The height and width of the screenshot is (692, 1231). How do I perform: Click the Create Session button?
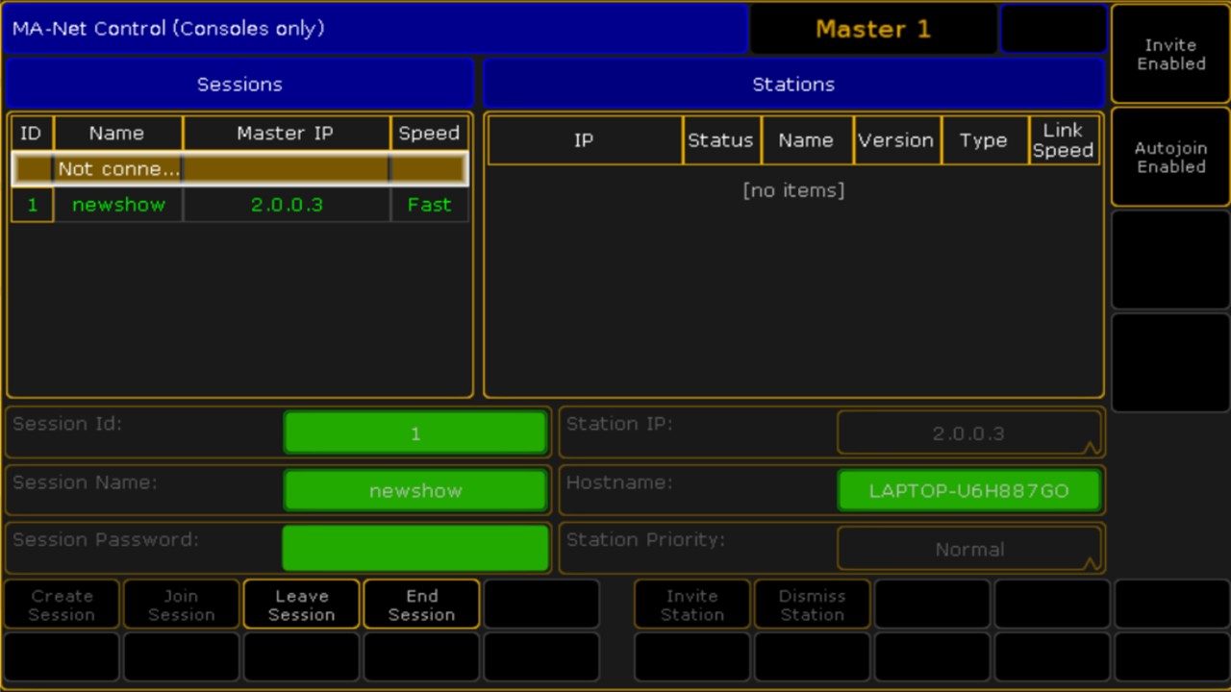pyautogui.click(x=62, y=605)
